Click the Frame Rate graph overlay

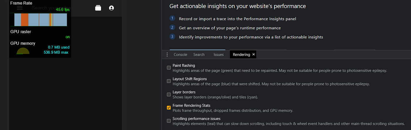click(41, 20)
